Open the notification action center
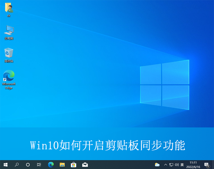The image size is (214, 169). coord(207,165)
